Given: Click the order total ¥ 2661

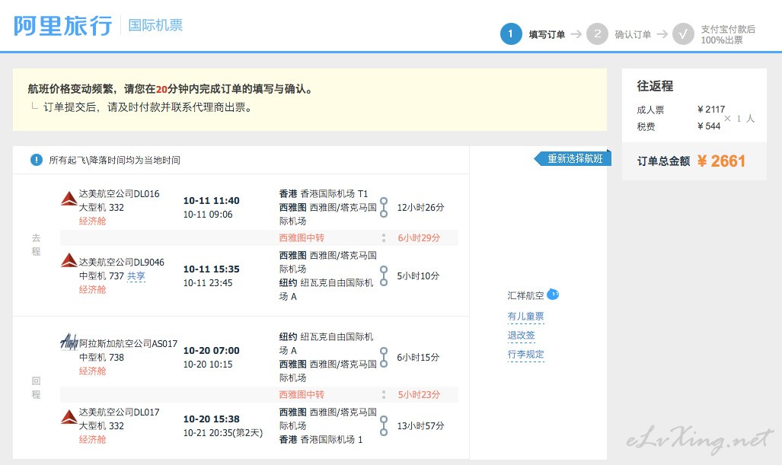Looking at the screenshot, I should tap(721, 161).
